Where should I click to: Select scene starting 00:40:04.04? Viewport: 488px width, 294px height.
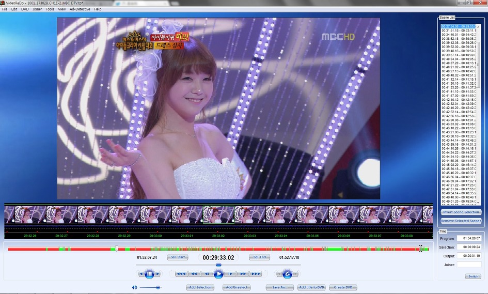click(459, 59)
